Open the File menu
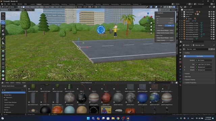216x121 pixels. pyautogui.click(x=5, y=4)
